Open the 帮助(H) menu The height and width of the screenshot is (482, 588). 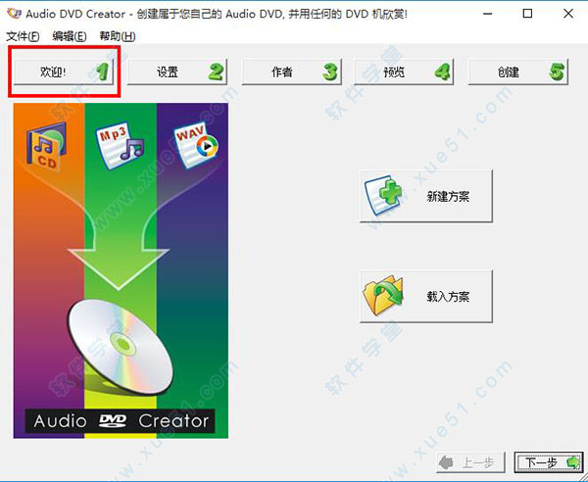click(x=116, y=36)
